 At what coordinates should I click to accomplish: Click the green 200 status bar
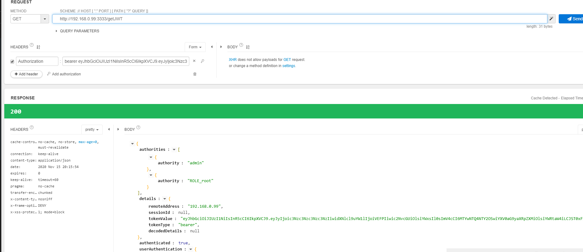(293, 111)
